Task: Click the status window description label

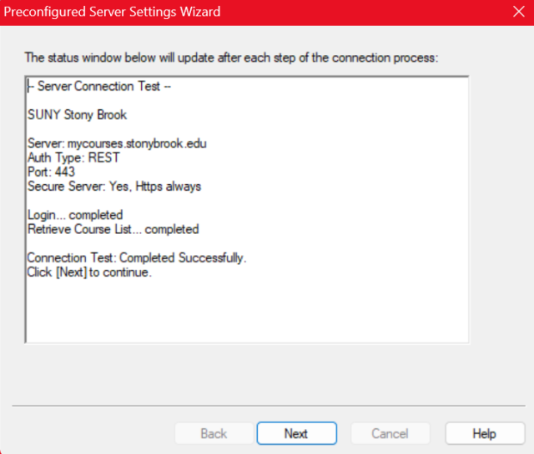Action: click(x=231, y=57)
